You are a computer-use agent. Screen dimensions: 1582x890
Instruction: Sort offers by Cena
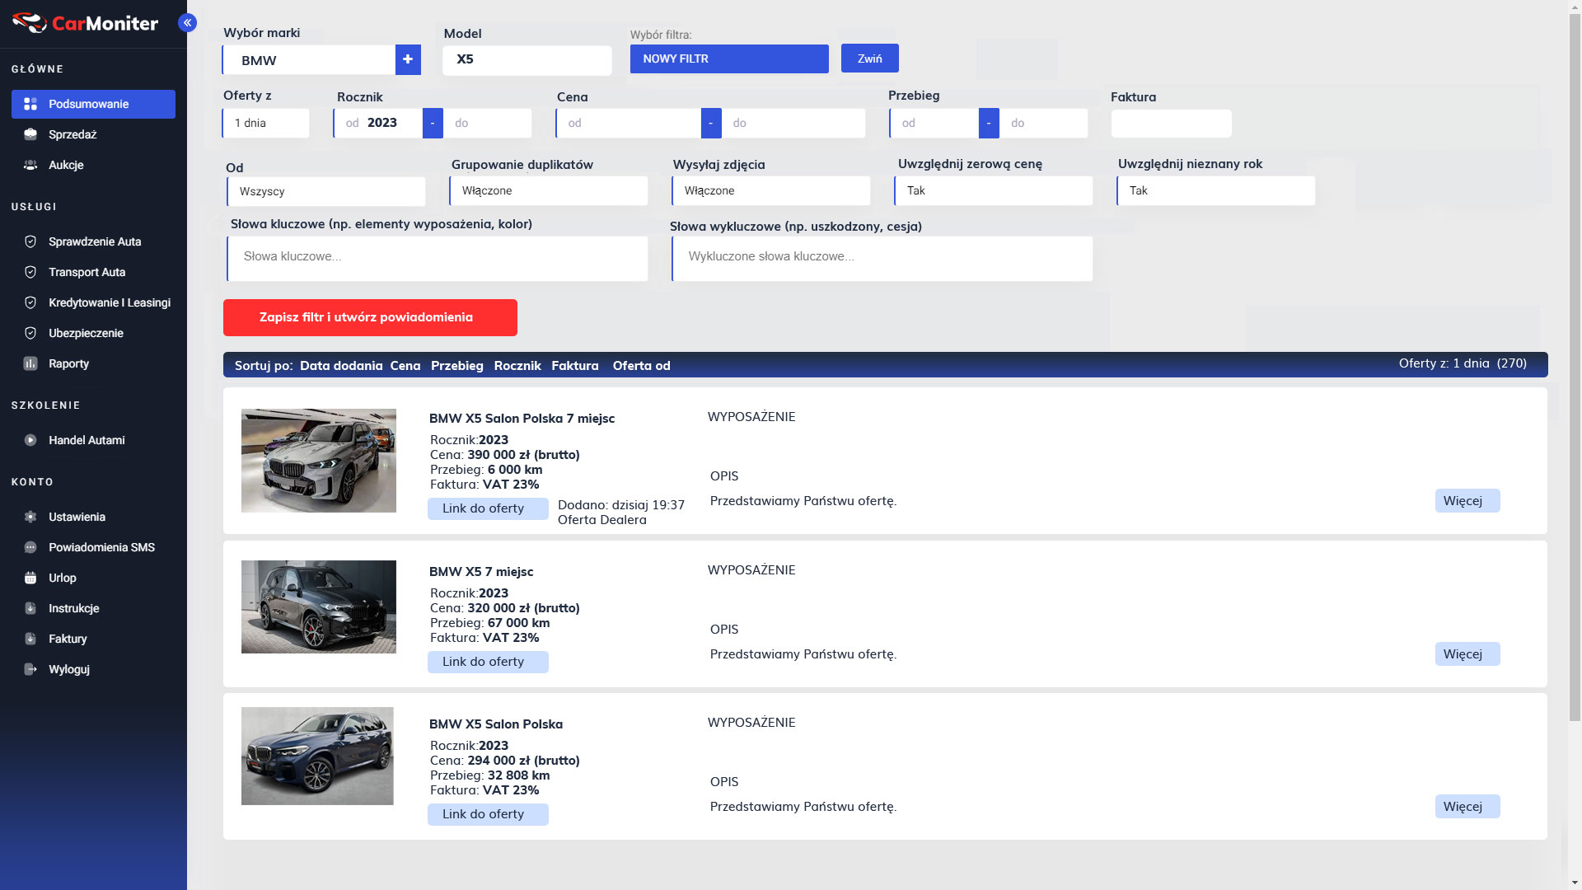(x=405, y=366)
